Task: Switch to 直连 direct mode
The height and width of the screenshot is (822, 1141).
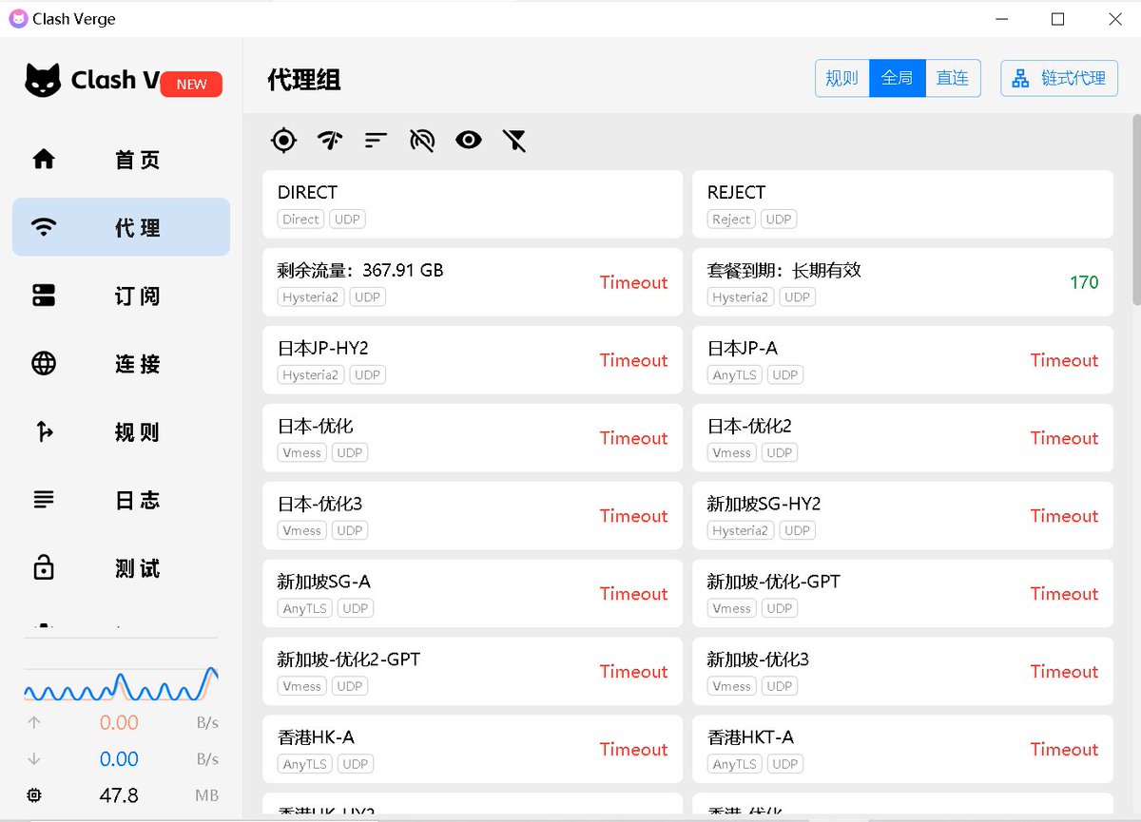Action: click(x=953, y=78)
